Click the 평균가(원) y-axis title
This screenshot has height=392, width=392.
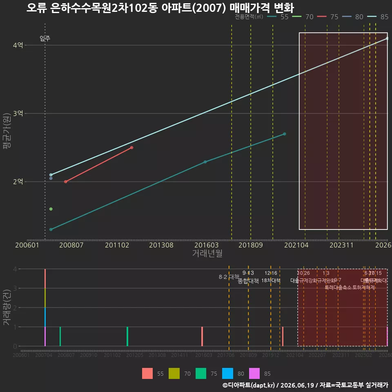7,131
